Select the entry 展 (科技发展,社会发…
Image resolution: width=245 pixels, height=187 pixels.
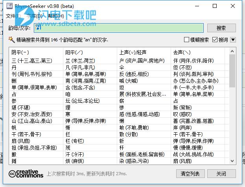click(143, 94)
